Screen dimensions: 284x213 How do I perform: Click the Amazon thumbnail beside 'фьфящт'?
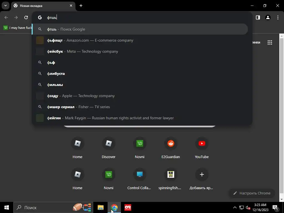click(40, 40)
